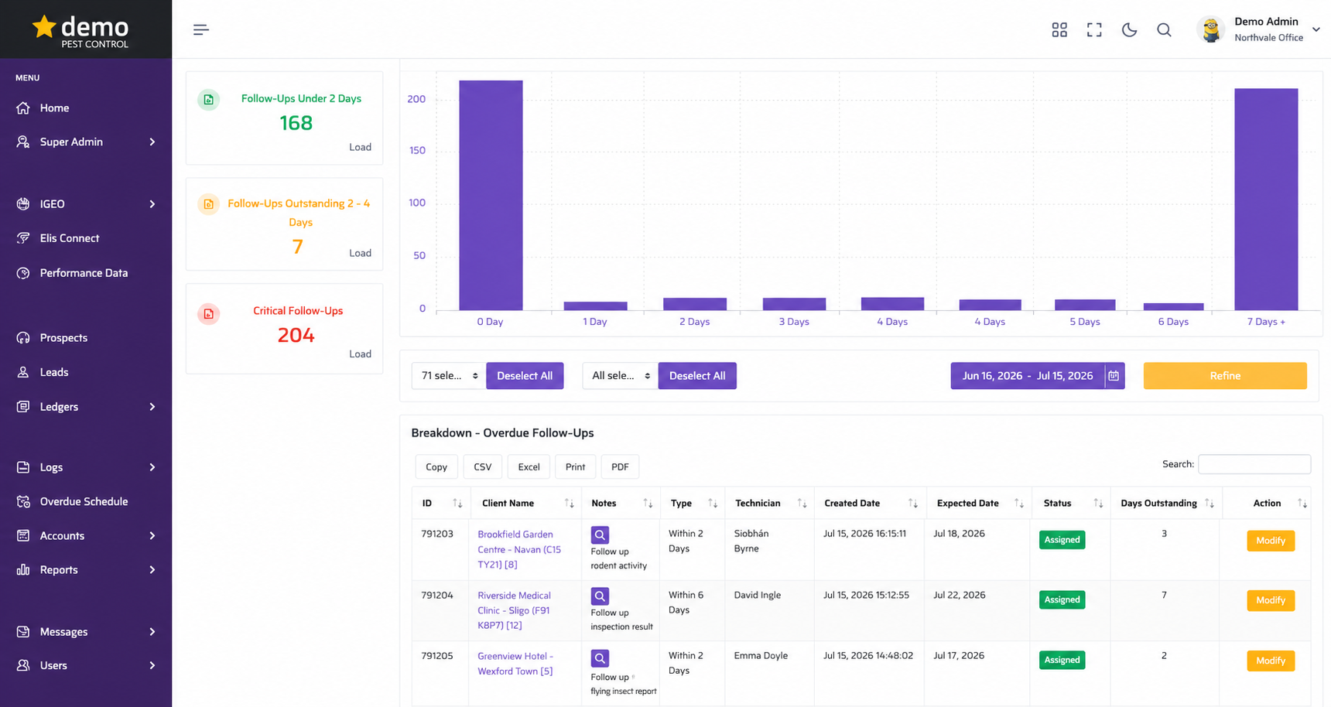Click the table Search input field
The image size is (1331, 707).
pyautogui.click(x=1254, y=464)
